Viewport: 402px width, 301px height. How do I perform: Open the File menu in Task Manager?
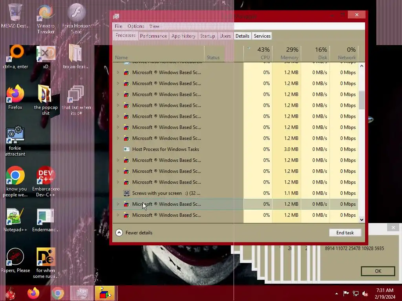click(x=119, y=26)
